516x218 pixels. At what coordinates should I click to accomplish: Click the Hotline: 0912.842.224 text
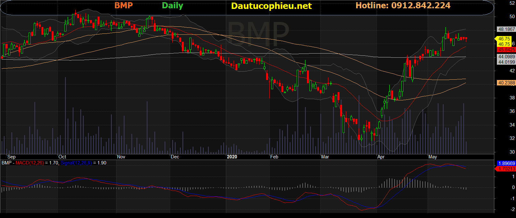coord(403,5)
